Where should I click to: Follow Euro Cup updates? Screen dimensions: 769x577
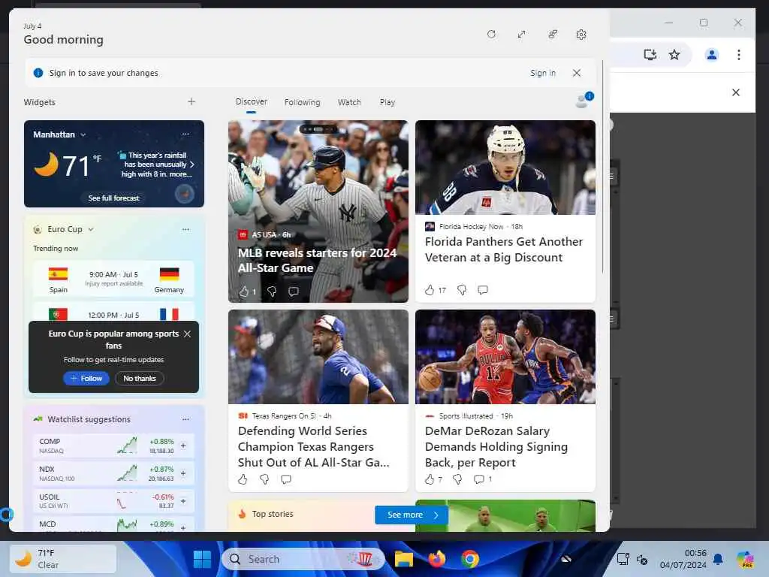pyautogui.click(x=86, y=379)
